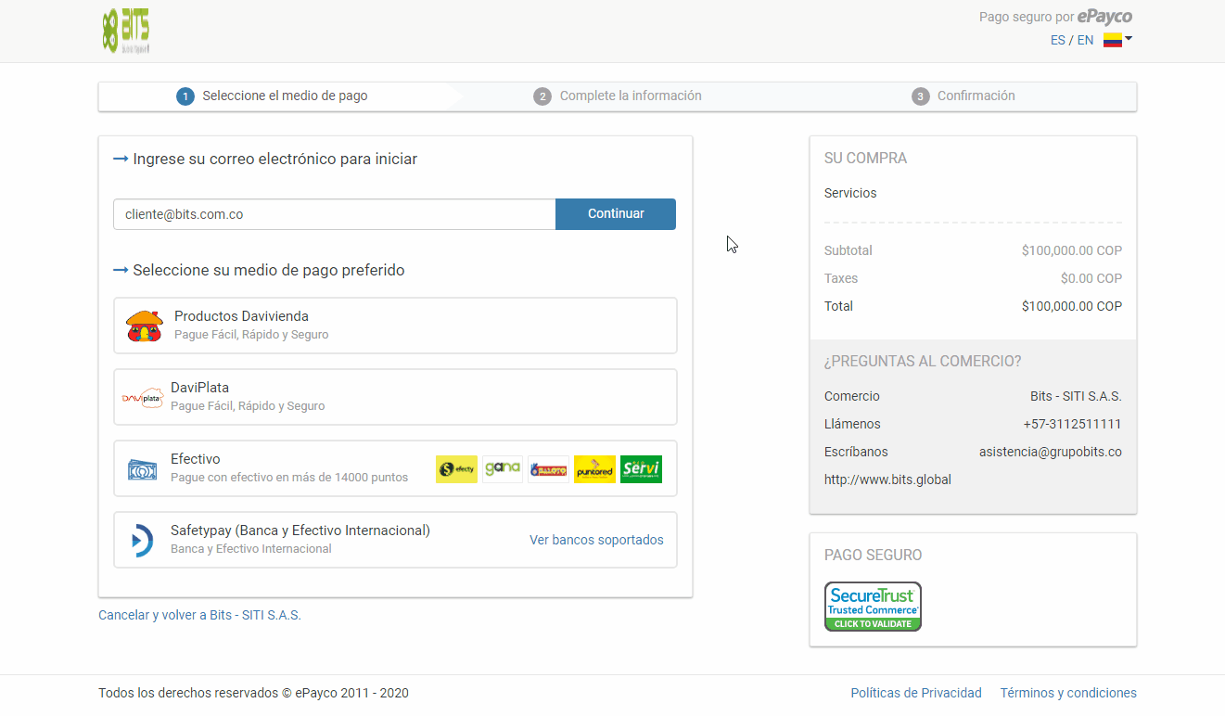Image resolution: width=1225 pixels, height=716 pixels.
Task: Click the Servicios item in purchase summary
Action: tap(850, 193)
